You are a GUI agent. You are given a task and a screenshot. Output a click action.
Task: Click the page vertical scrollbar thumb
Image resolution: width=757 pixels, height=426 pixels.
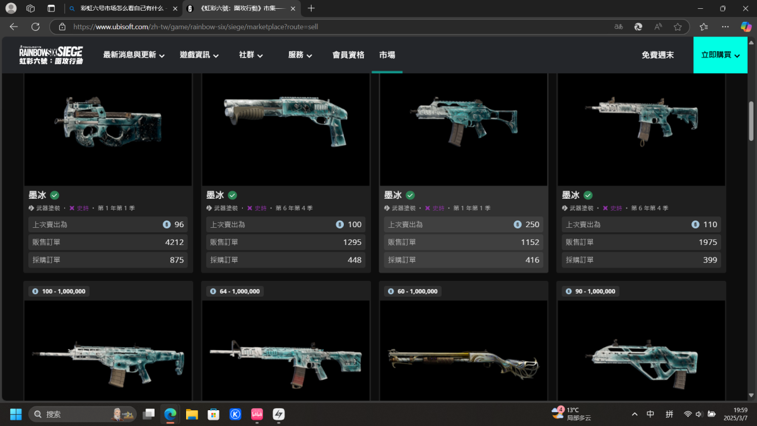751,121
